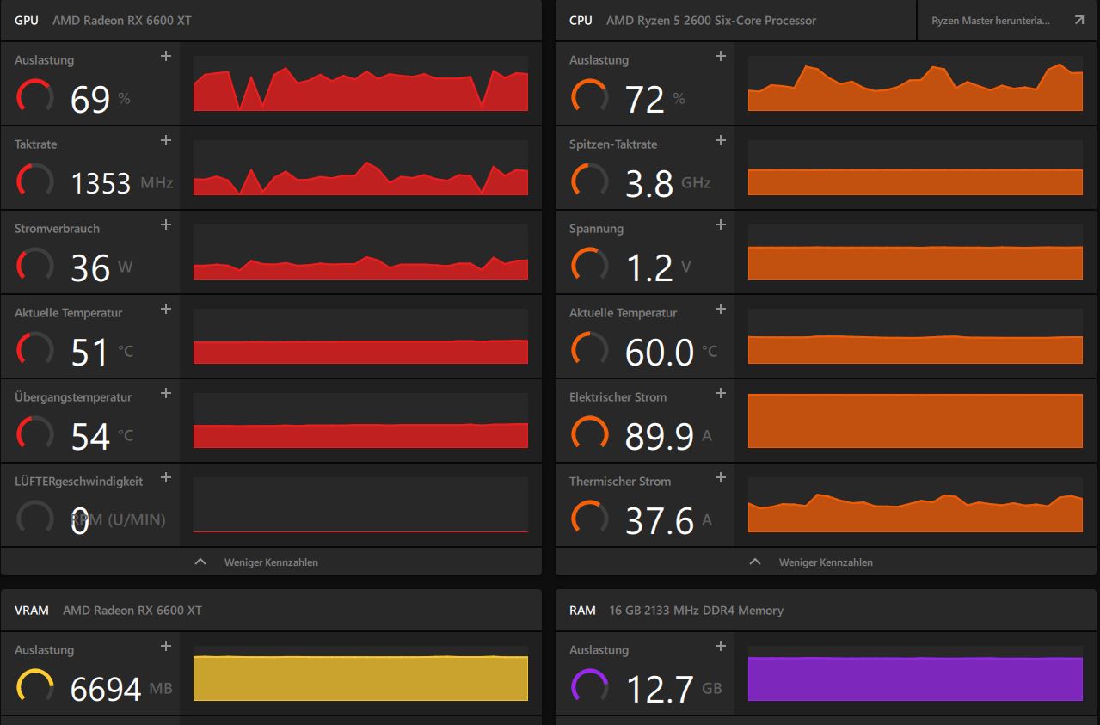This screenshot has width=1100, height=725.
Task: Click the purple RAM usage graph
Action: 915,673
